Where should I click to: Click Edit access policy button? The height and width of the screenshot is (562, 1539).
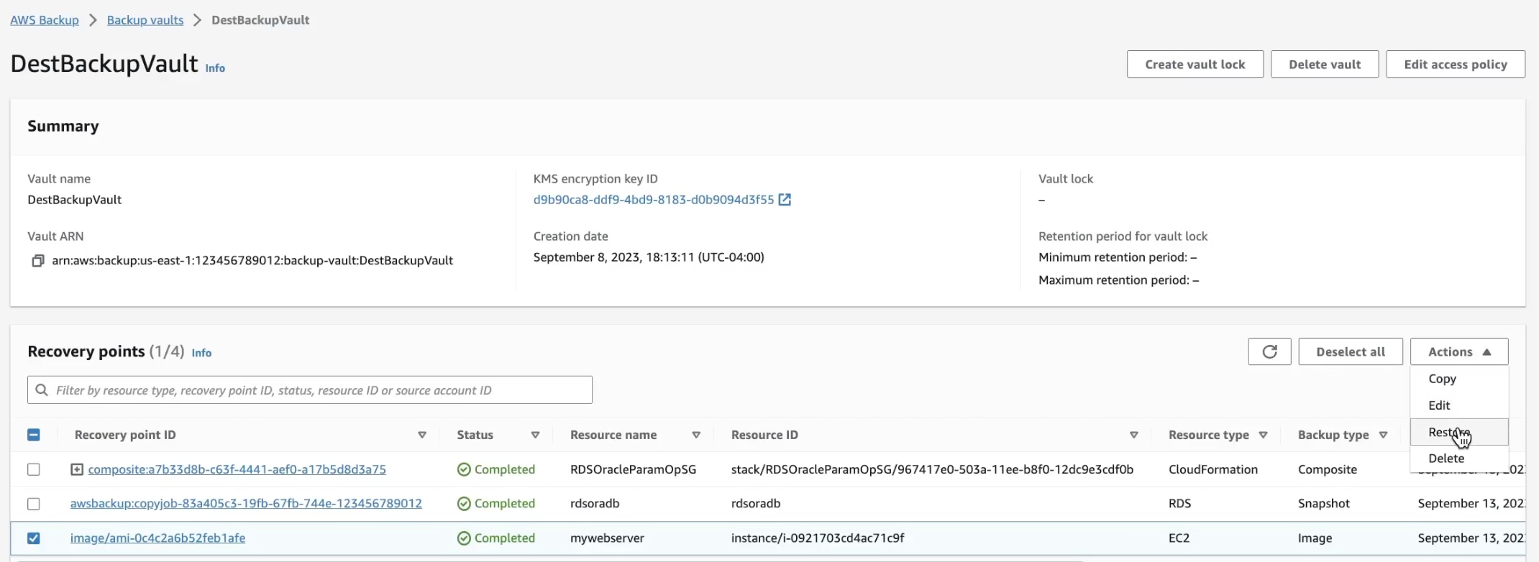[1456, 64]
